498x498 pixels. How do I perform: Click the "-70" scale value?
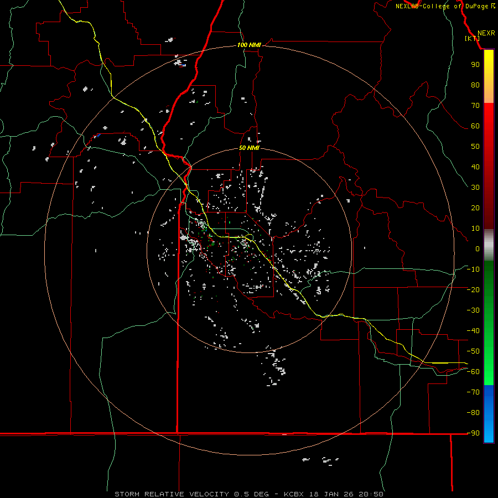pos(473,392)
